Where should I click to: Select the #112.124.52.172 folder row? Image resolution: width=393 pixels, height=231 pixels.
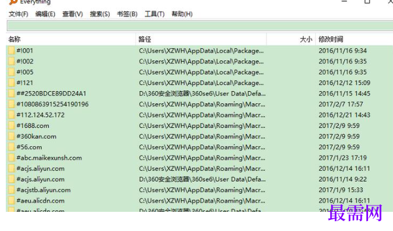click(199, 115)
